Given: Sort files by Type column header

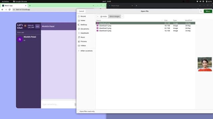Looking at the screenshot, I should click(x=175, y=20).
